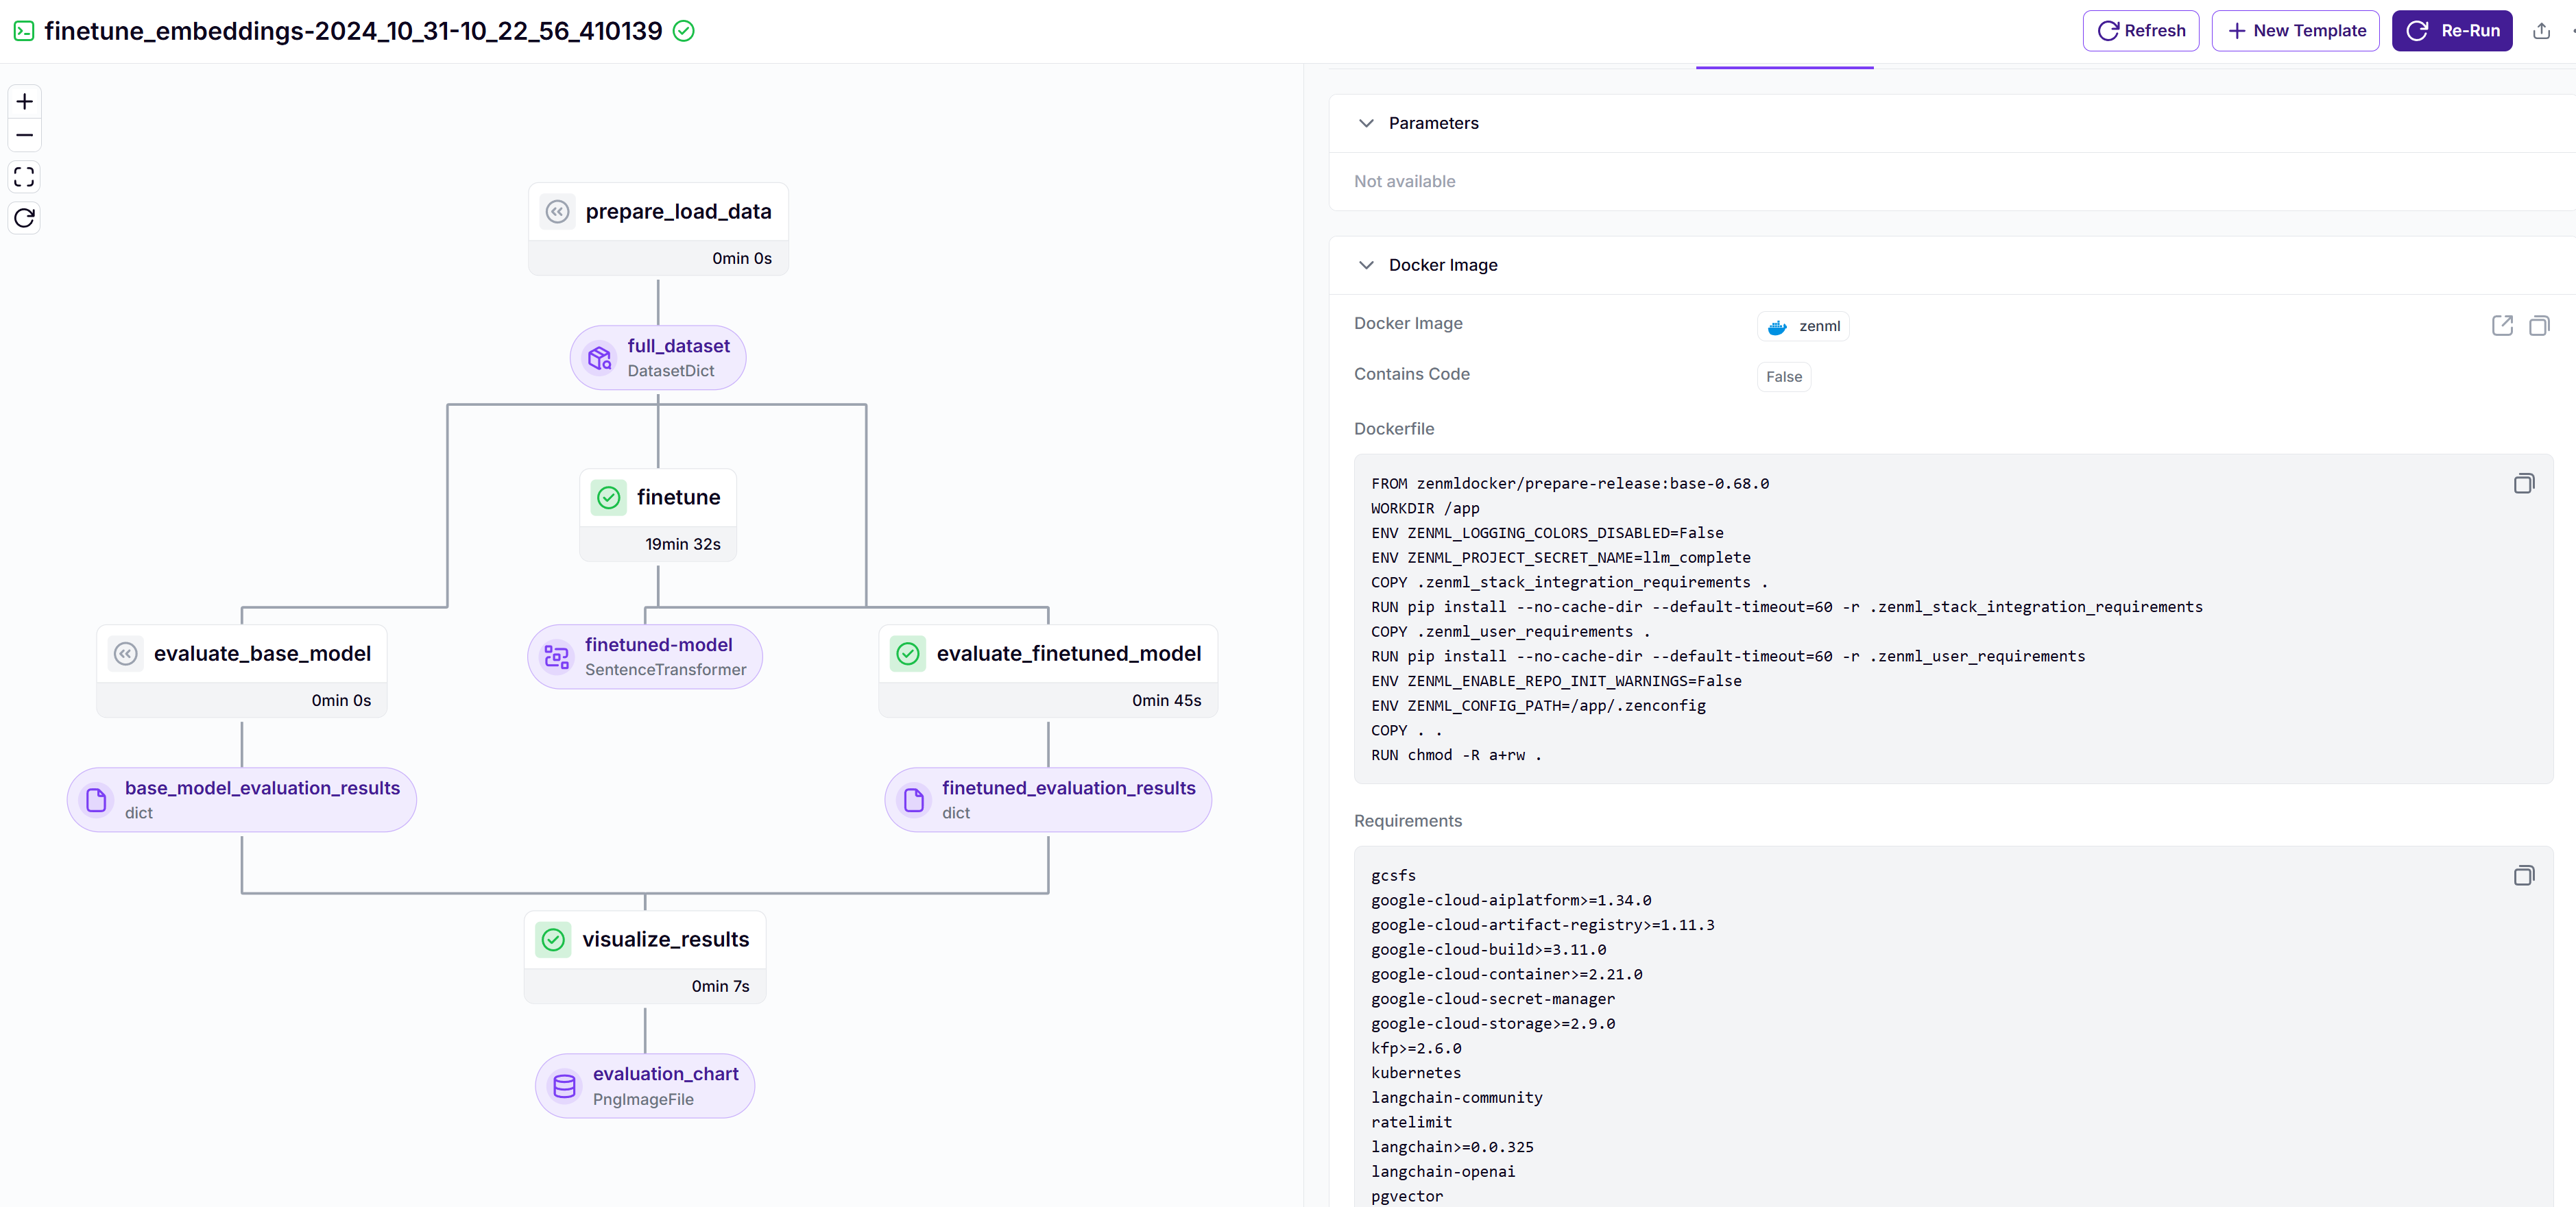The height and width of the screenshot is (1207, 2576).
Task: Create a New Template
Action: [2295, 31]
